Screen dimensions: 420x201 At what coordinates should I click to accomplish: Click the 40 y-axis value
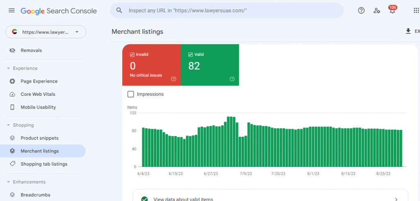pos(134,149)
